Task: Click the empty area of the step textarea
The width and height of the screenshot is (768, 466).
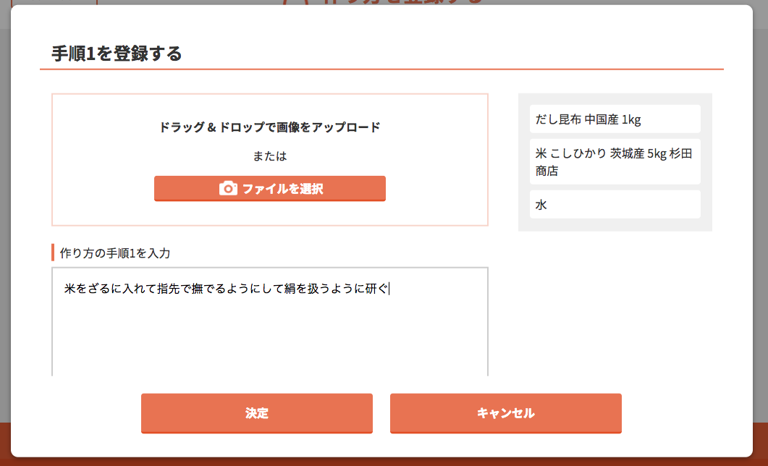Action: 269,338
